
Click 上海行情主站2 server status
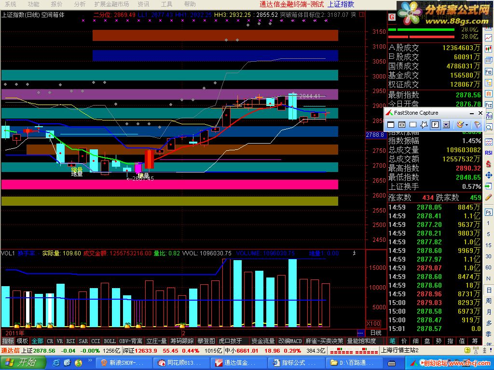400,350
